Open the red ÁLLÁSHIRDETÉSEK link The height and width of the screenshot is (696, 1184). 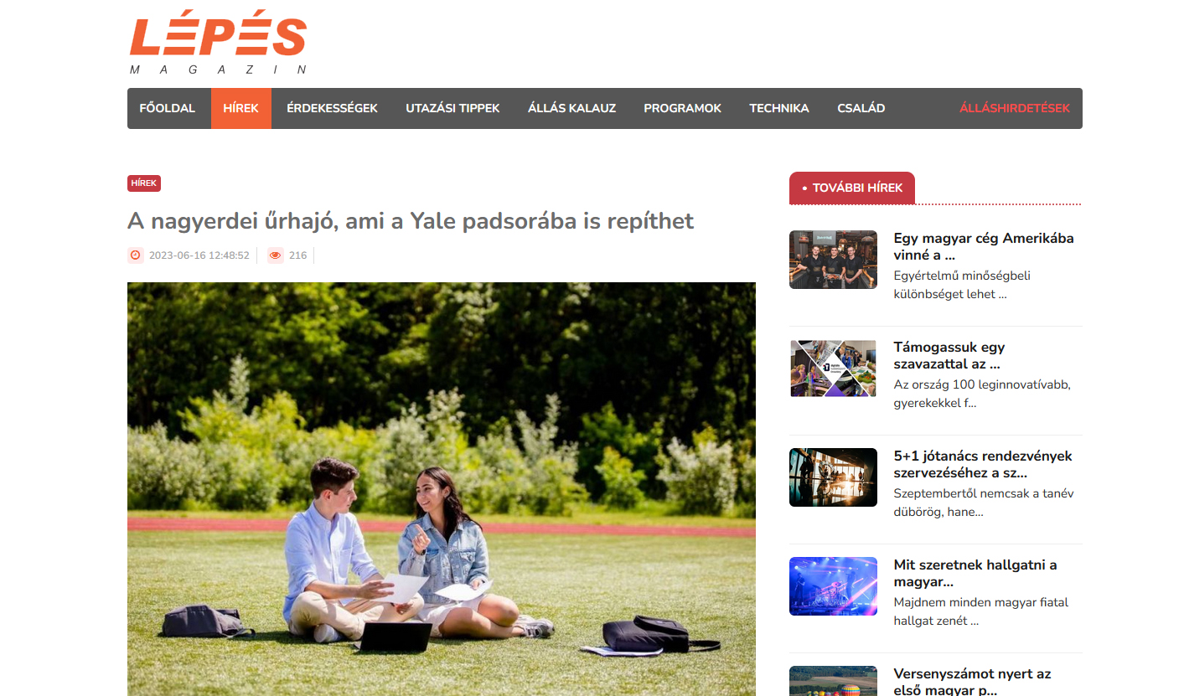click(1015, 108)
